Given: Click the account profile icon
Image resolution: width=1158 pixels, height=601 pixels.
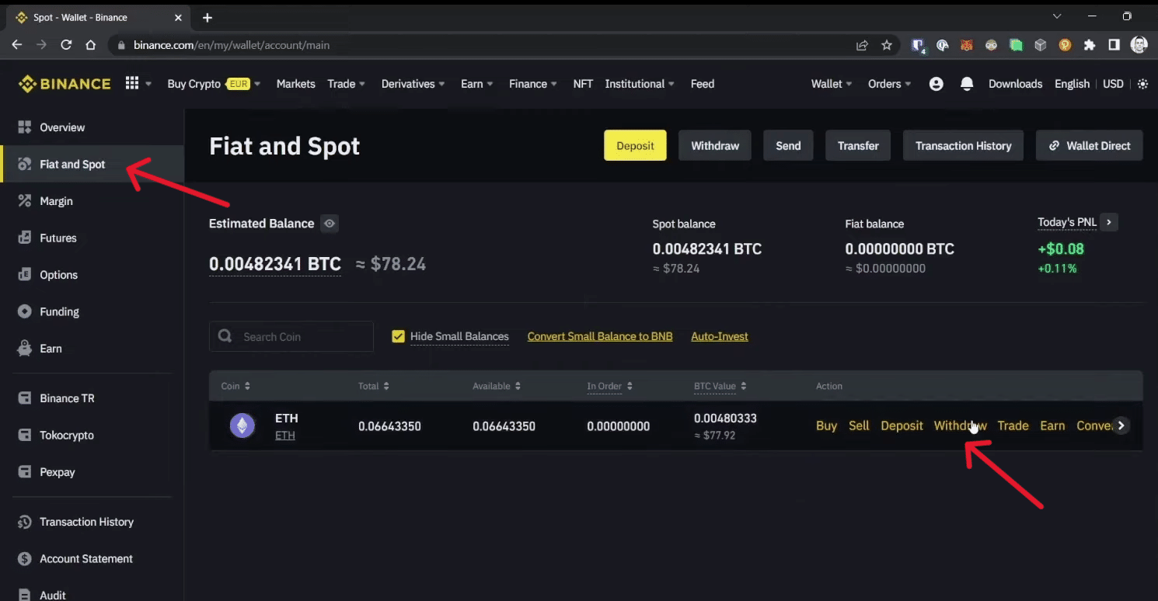Looking at the screenshot, I should pyautogui.click(x=936, y=84).
